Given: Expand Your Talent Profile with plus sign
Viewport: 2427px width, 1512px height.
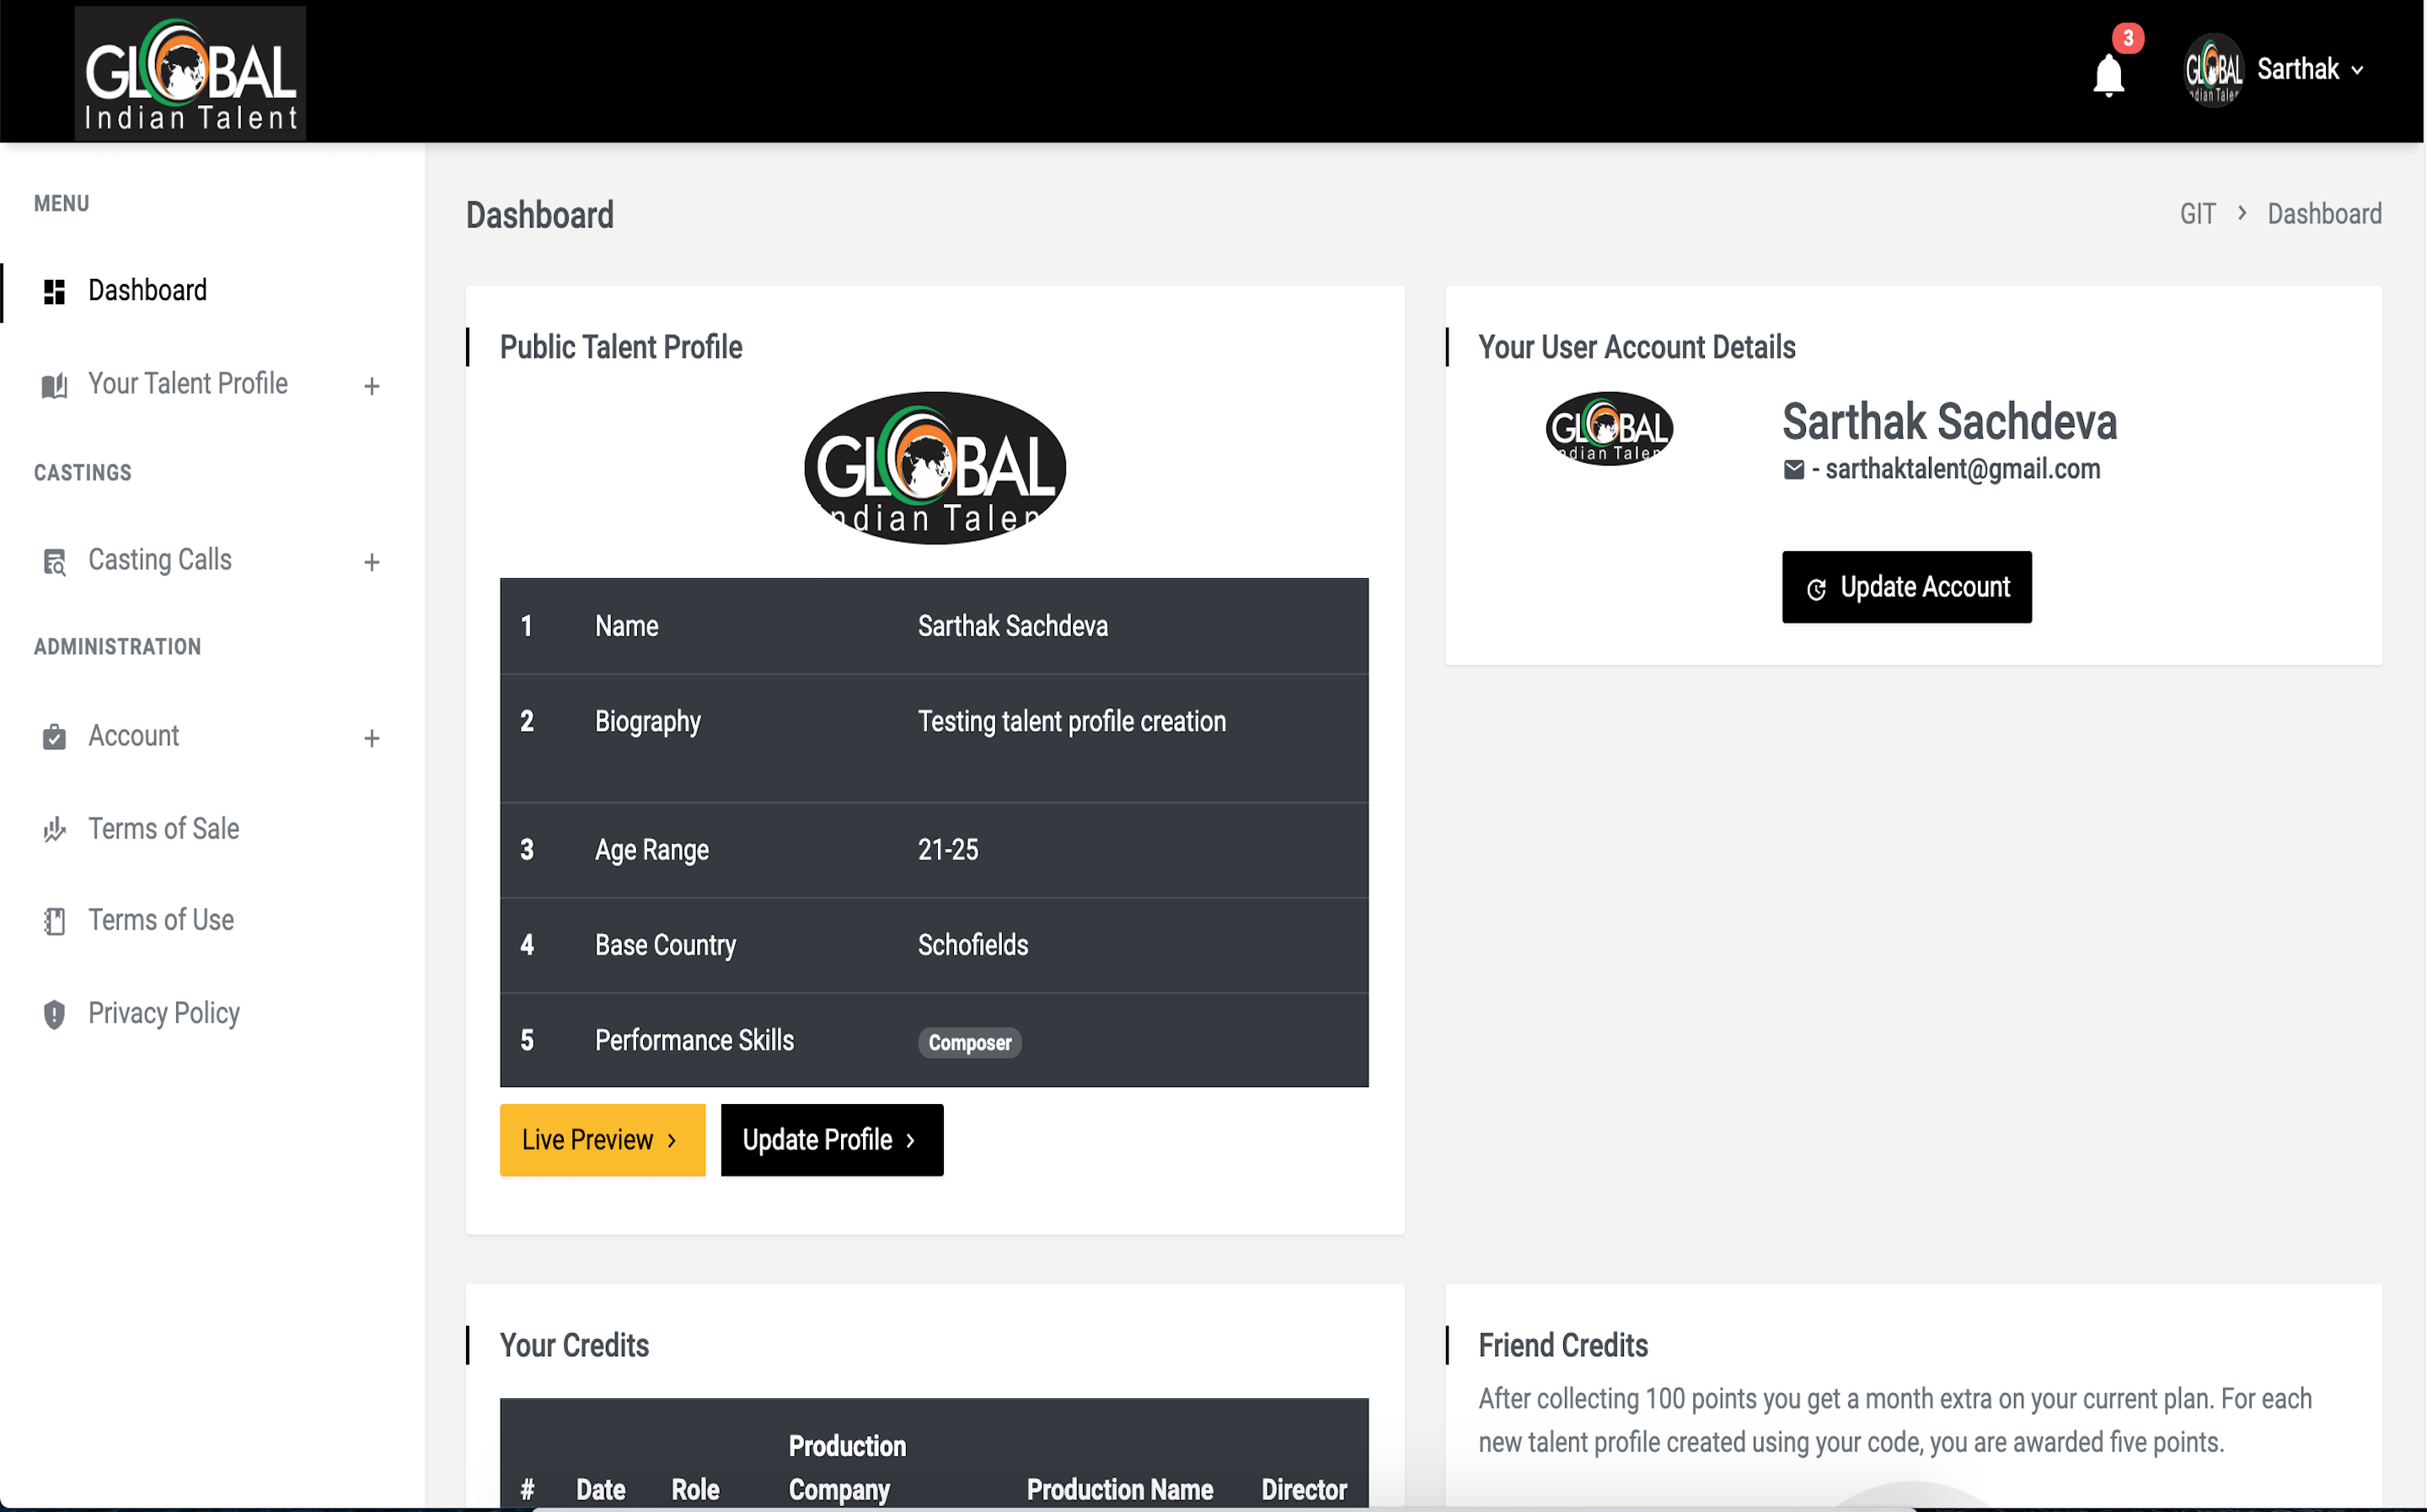Looking at the screenshot, I should 372,386.
